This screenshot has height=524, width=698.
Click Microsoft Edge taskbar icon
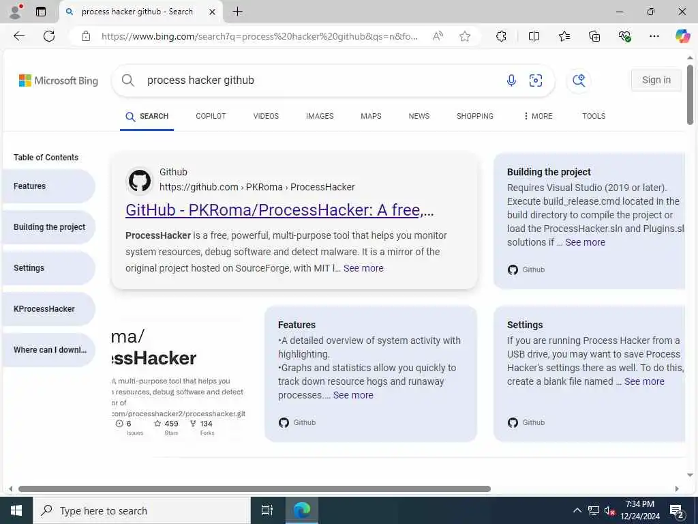(301, 510)
